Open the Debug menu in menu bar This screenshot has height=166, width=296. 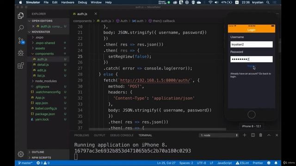click(x=82, y=2)
